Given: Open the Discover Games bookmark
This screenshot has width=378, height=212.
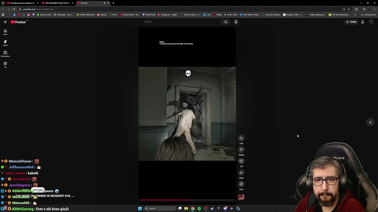Looking at the screenshot, I should pyautogui.click(x=190, y=15).
